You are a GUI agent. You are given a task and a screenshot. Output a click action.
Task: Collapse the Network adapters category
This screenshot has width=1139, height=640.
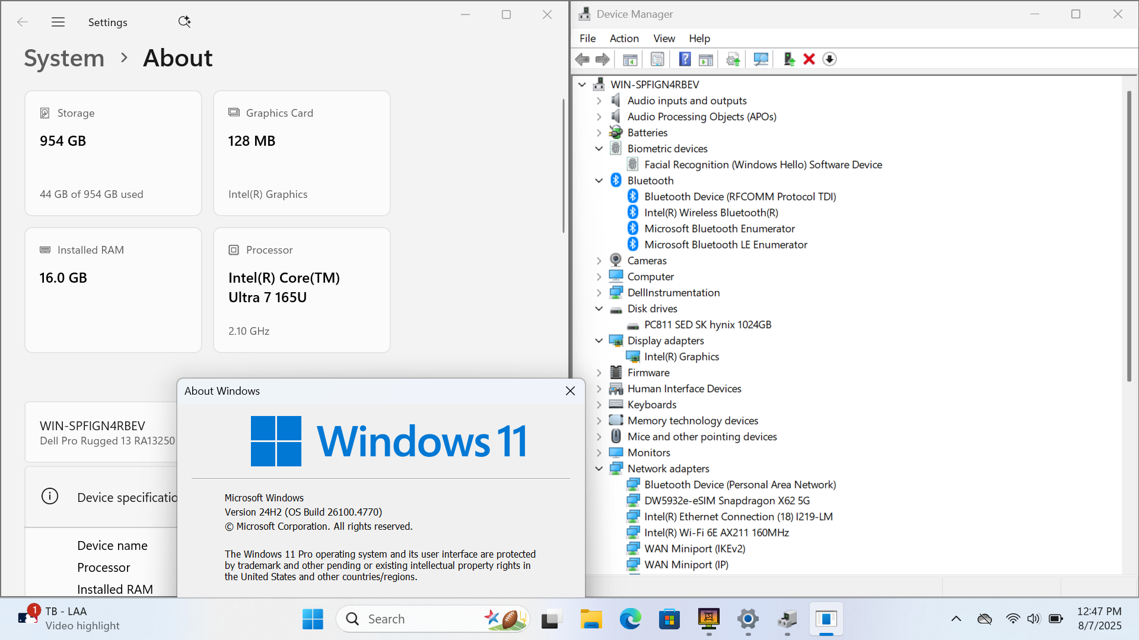tap(599, 469)
